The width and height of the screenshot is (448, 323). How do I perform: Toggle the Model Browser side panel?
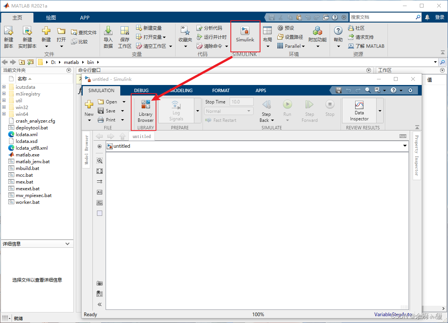click(x=86, y=150)
